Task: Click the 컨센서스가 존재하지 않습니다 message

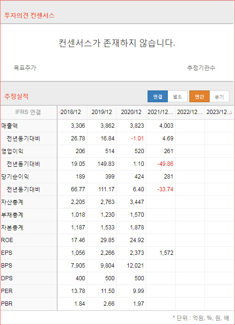Action: tap(117, 43)
